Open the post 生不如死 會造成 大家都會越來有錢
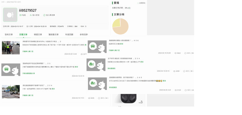The height and width of the screenshot is (115, 242). point(120,58)
